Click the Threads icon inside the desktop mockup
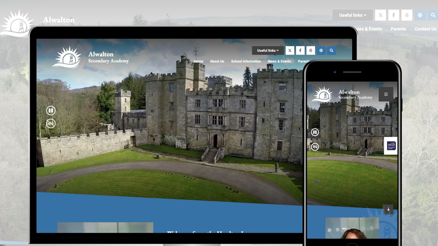This screenshot has width=438, height=246. coord(311,51)
